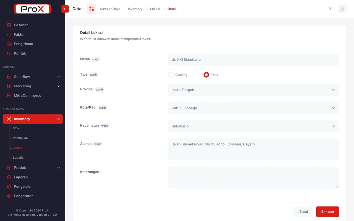Image resolution: width=354 pixels, height=221 pixels.
Task: Open the dashboard grid icon in breadcrumb
Action: coord(91,9)
